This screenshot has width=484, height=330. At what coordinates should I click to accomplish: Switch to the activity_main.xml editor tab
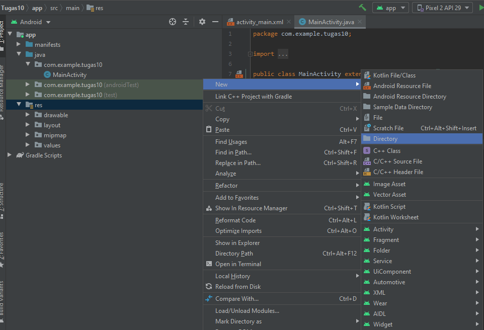259,22
